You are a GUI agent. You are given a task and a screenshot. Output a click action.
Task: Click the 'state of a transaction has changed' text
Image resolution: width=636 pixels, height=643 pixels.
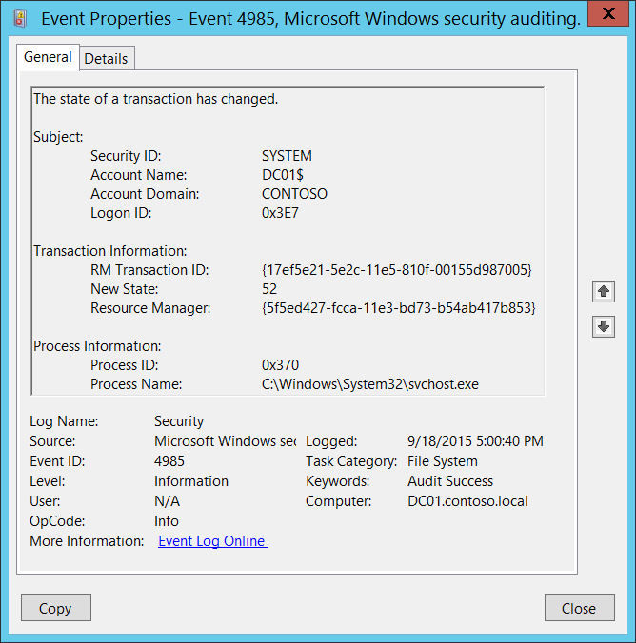155,99
